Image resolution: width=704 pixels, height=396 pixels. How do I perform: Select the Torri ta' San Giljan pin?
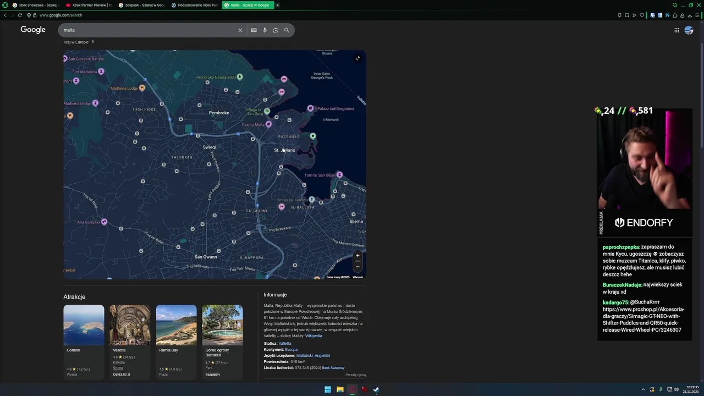pyautogui.click(x=339, y=175)
